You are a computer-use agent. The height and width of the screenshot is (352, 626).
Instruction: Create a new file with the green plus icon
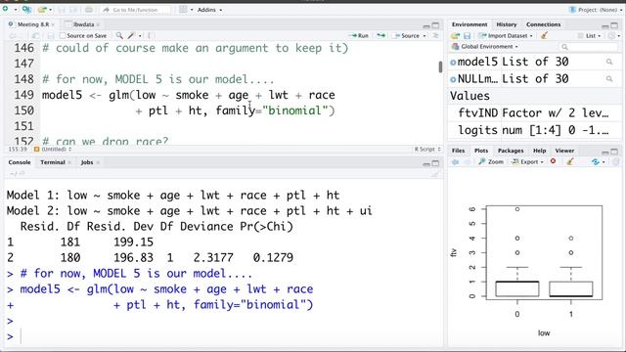(5, 9)
